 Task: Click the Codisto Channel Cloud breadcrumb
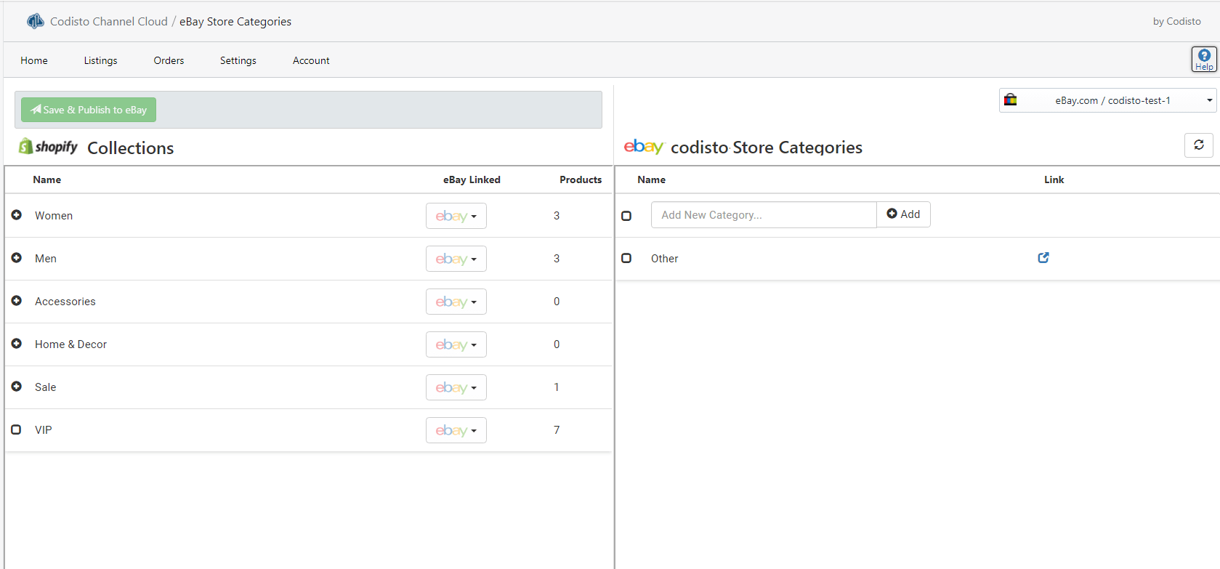coord(109,22)
